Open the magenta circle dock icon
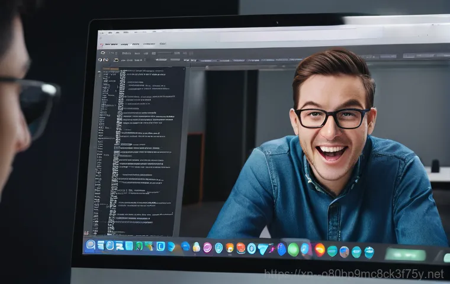Screen dimensions: 450x284 point(207,247)
